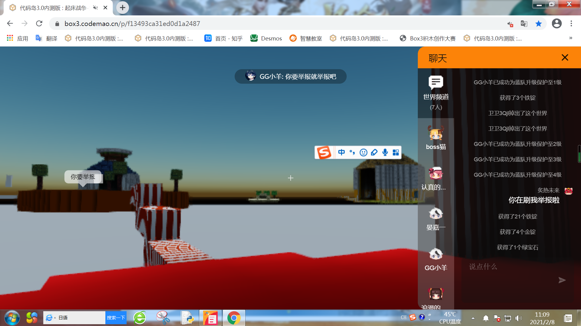Viewport: 581px width, 326px height.
Task: Open Google Translate page icon in address bar
Action: 524,24
